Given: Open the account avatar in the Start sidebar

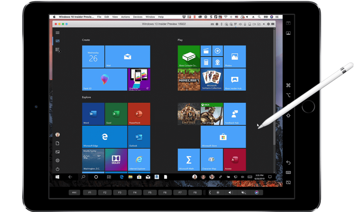Looking at the screenshot, I should [58, 134].
